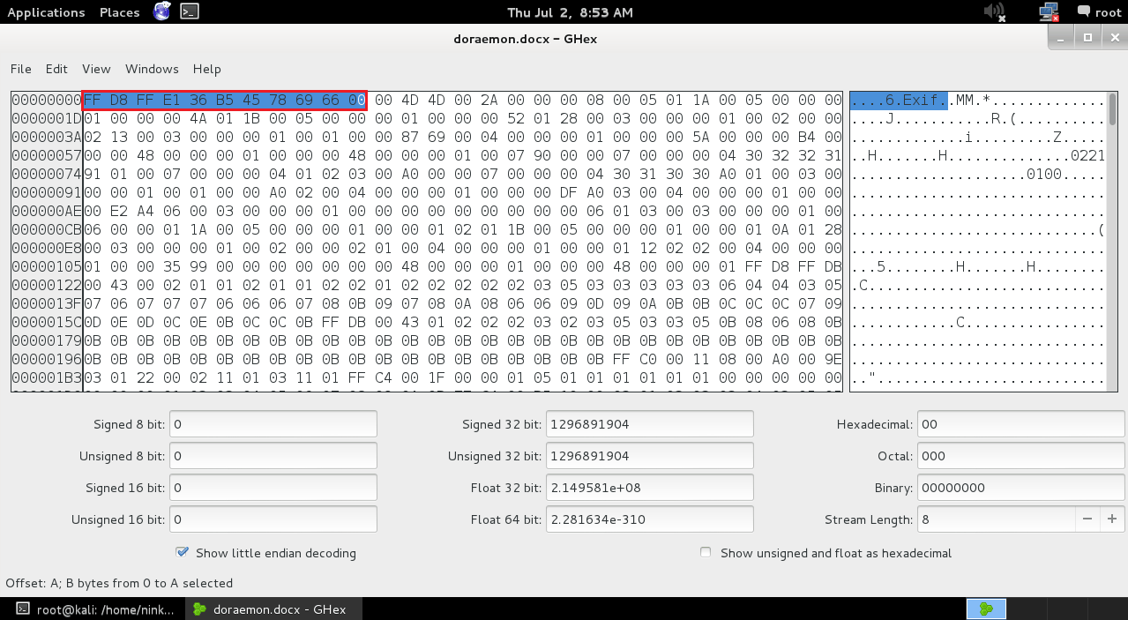Open the Windows menu
Viewport: 1128px width, 620px height.
[x=152, y=69]
